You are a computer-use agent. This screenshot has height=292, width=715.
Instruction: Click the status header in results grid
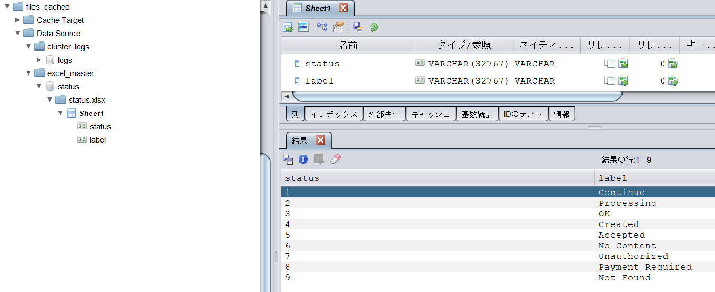(x=438, y=178)
